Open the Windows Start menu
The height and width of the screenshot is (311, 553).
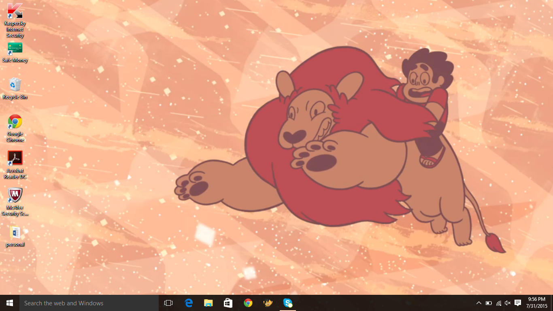[10, 303]
